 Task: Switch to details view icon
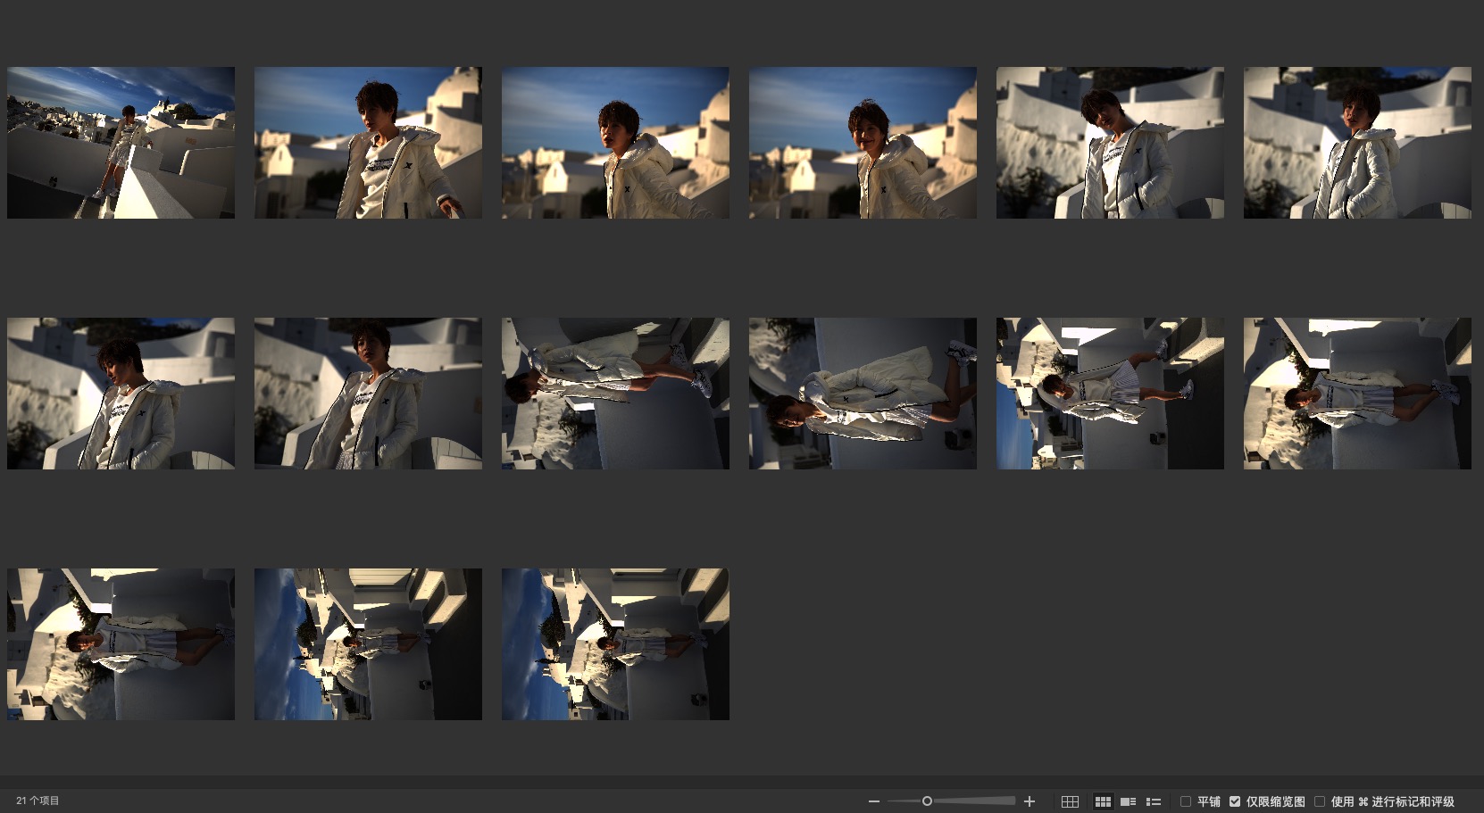[1128, 801]
